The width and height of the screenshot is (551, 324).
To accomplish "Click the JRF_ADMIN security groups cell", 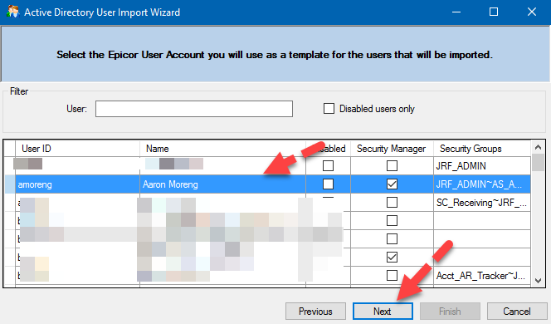I will point(482,165).
